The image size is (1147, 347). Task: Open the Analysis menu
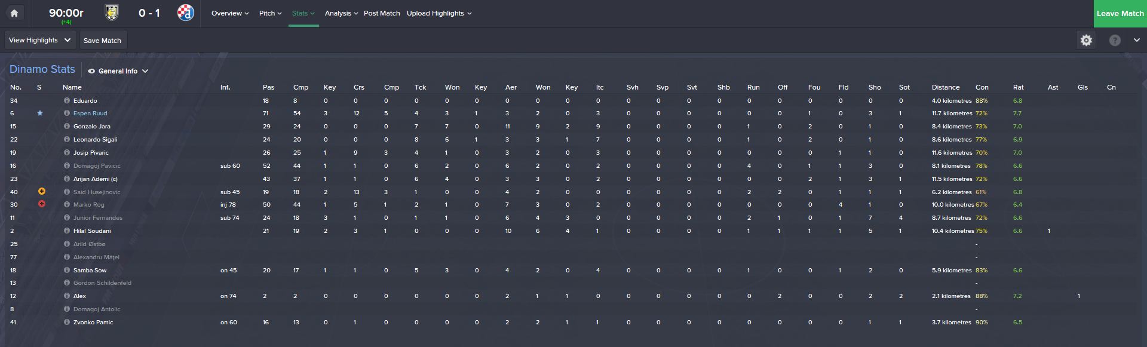click(341, 13)
